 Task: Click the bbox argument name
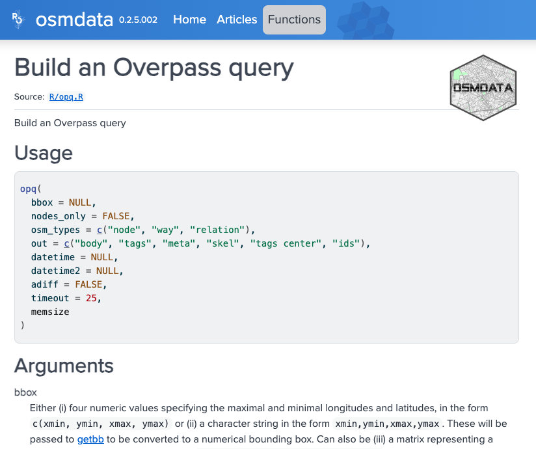point(25,392)
